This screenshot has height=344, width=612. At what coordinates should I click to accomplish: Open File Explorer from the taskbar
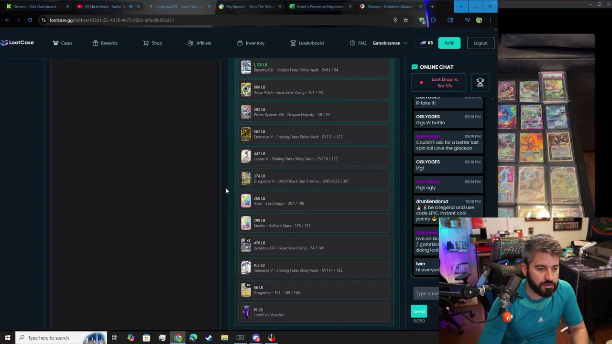(225, 338)
